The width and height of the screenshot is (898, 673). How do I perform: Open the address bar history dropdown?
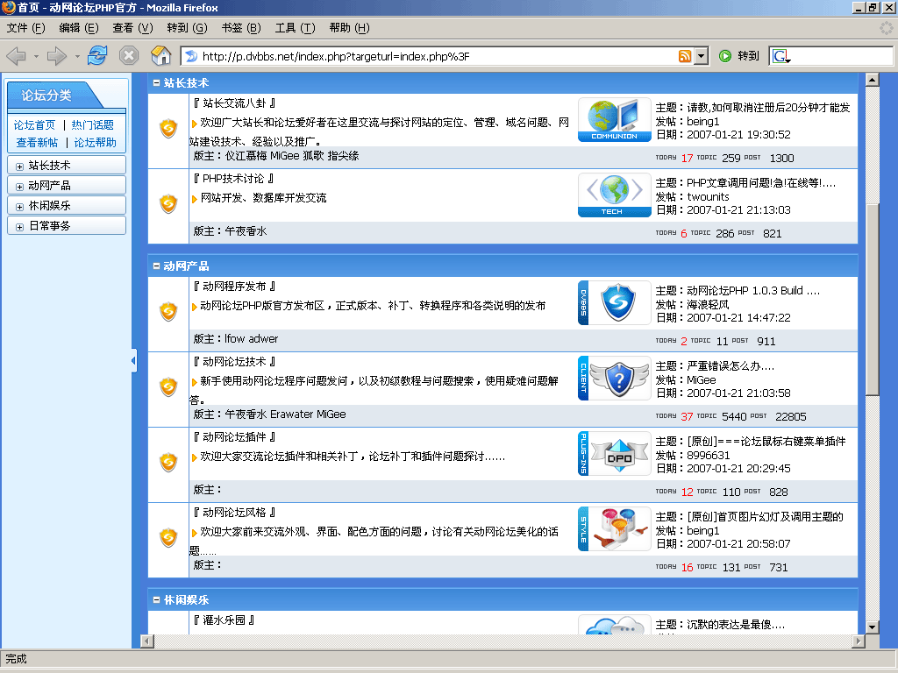click(x=701, y=56)
